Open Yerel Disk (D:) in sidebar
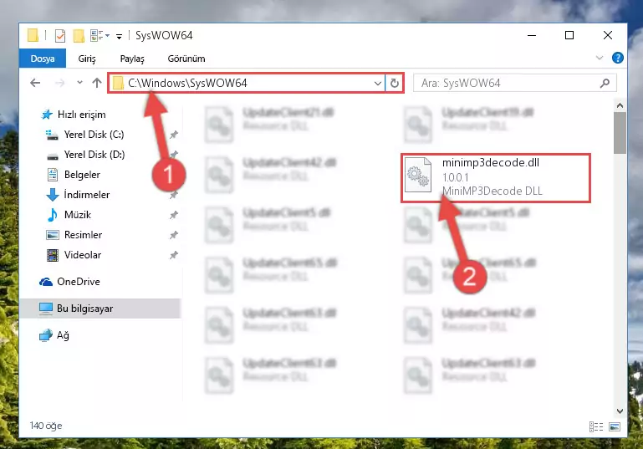The image size is (643, 449). pyautogui.click(x=85, y=155)
